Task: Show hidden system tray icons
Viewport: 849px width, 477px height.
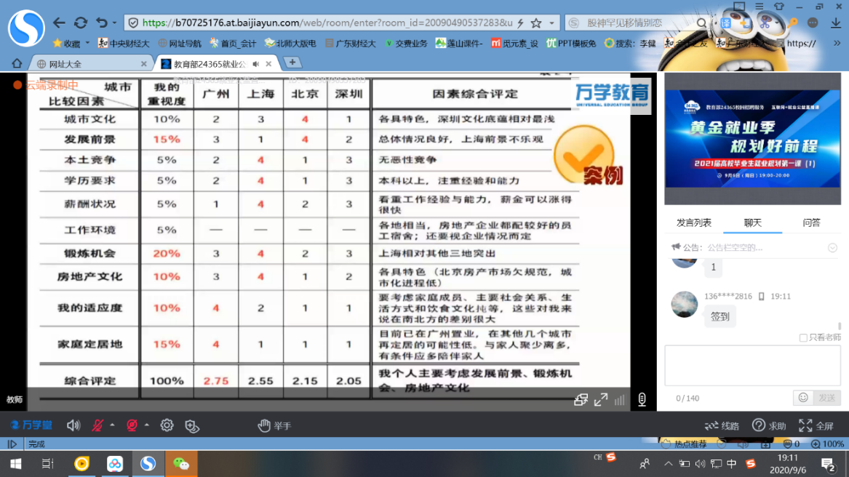Action: 668,464
